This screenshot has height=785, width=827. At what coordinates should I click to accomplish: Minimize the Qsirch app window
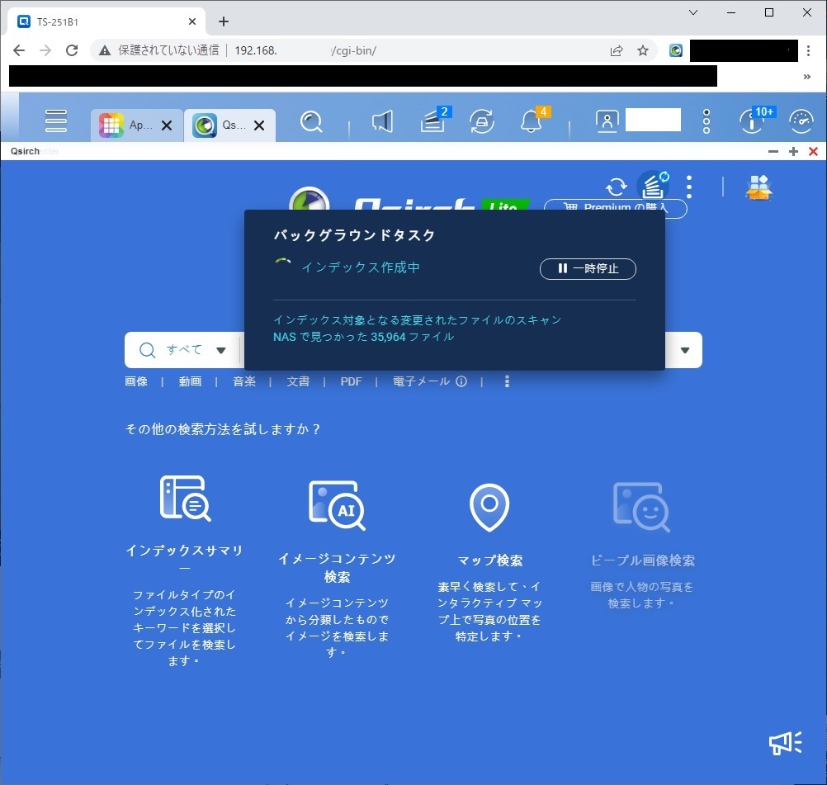click(x=773, y=151)
